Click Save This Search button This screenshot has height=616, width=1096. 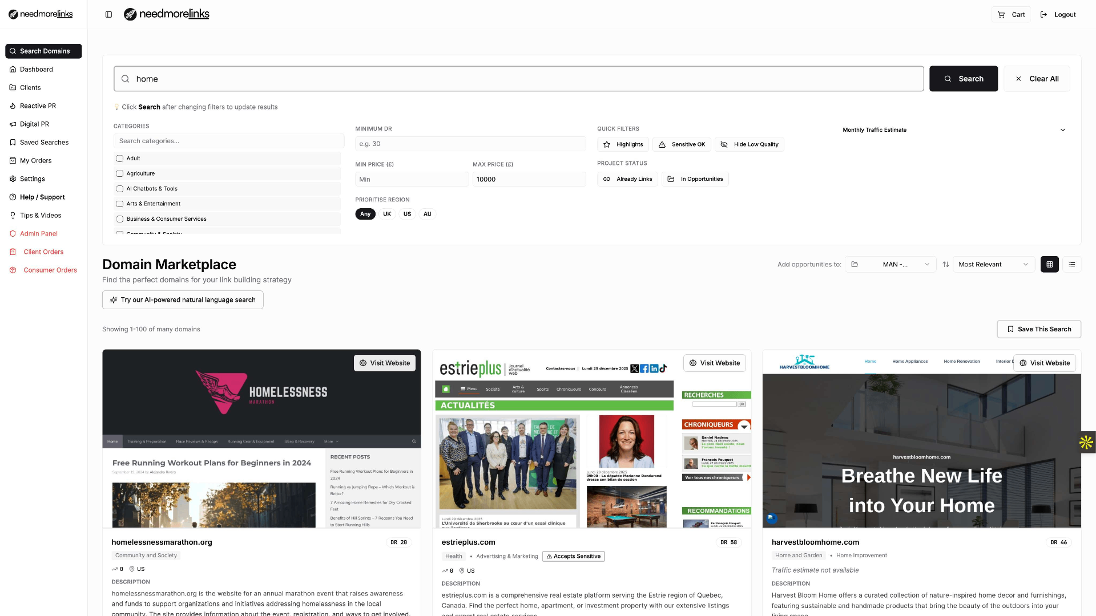click(x=1039, y=329)
